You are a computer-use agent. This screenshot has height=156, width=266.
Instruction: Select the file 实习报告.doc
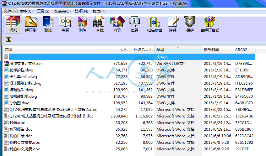click(x=21, y=129)
